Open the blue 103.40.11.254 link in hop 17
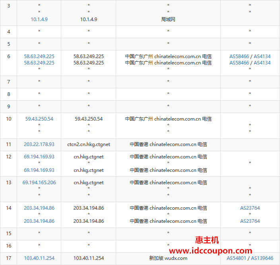Screen dimensions: 280x265 pyautogui.click(x=39, y=258)
